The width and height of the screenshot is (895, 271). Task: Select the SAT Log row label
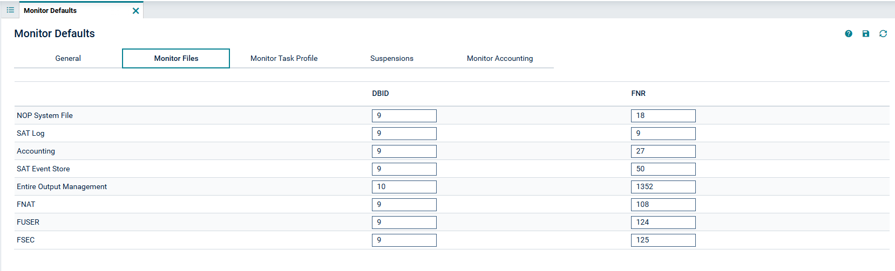pyautogui.click(x=31, y=133)
